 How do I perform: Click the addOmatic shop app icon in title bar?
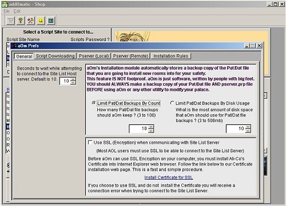point(5,4)
